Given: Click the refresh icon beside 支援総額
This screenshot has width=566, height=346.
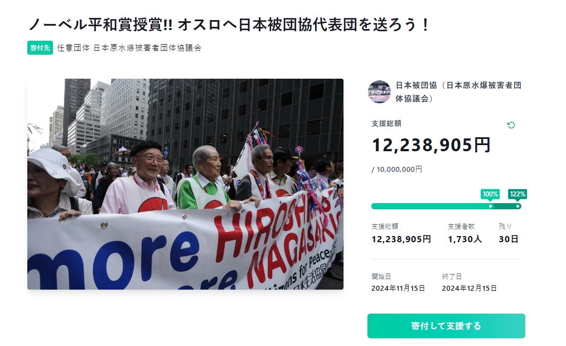Looking at the screenshot, I should [x=511, y=125].
